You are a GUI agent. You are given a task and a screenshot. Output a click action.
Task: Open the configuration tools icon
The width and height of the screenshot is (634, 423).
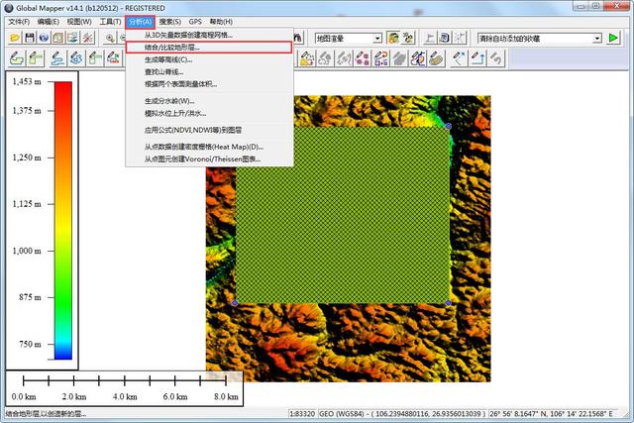pos(88,38)
